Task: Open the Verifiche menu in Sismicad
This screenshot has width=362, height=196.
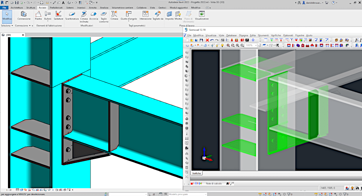Action: [275, 35]
